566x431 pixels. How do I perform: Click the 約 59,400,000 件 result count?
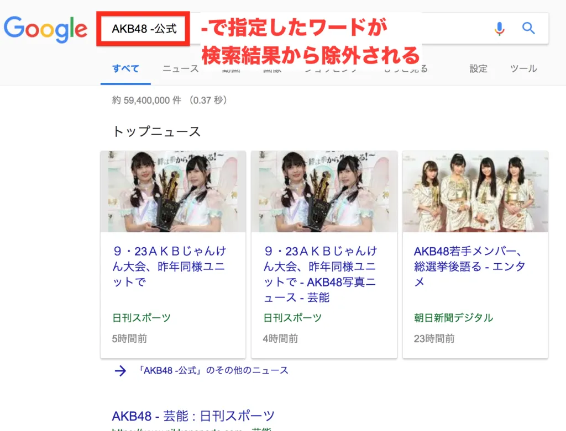pos(146,100)
